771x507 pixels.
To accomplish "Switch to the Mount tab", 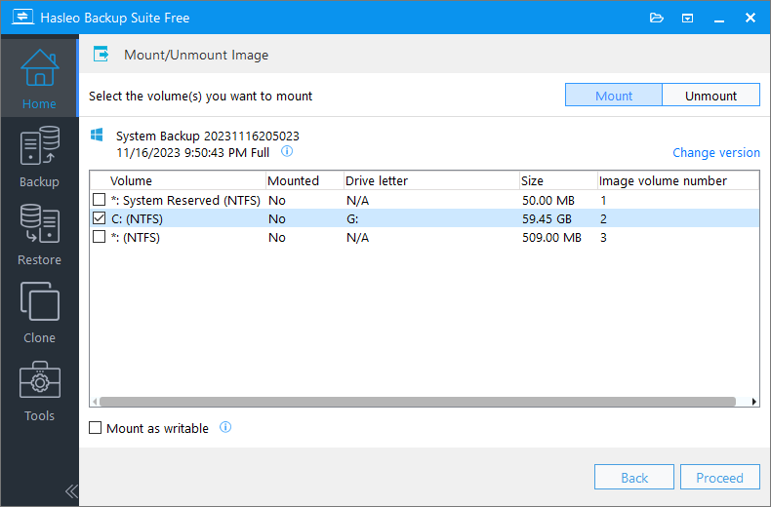I will 614,96.
